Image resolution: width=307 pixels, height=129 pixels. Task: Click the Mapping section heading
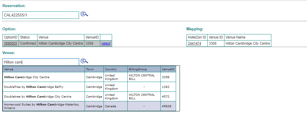[x=195, y=29]
